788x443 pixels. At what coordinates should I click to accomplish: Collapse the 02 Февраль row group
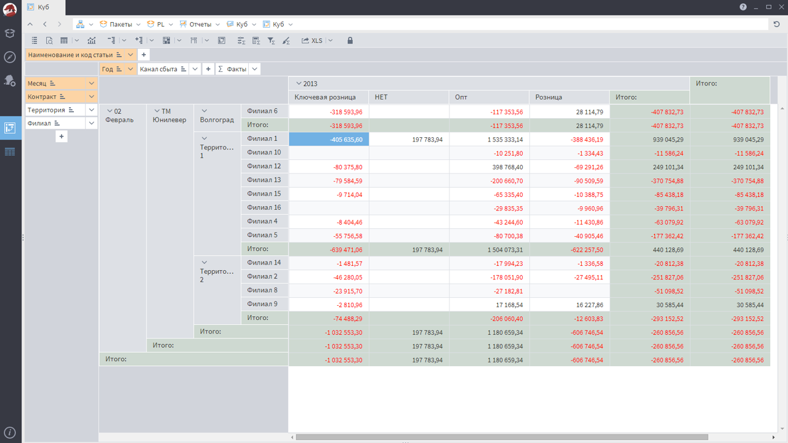tap(110, 111)
